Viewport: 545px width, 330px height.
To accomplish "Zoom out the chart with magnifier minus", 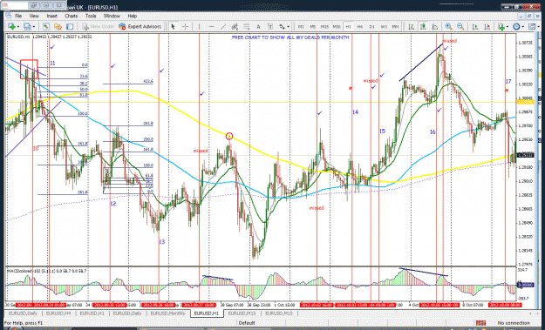I will [460, 26].
